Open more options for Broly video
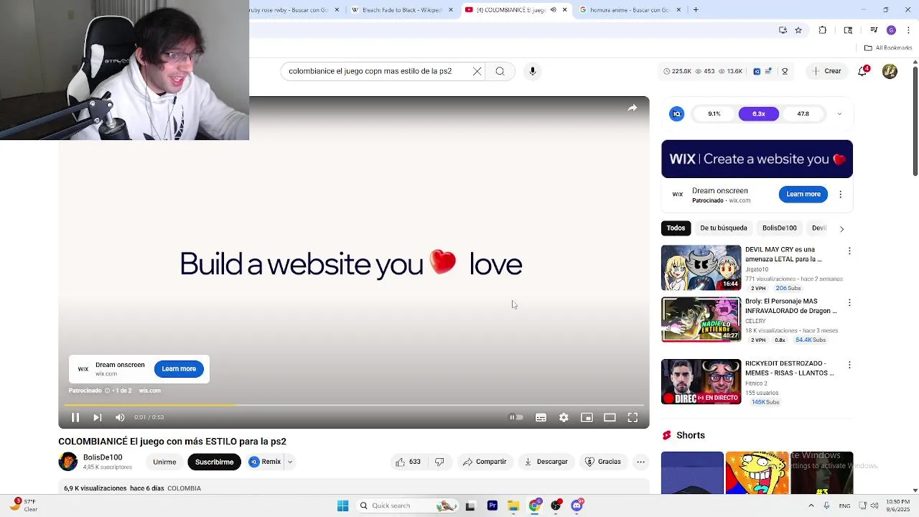 tap(849, 302)
